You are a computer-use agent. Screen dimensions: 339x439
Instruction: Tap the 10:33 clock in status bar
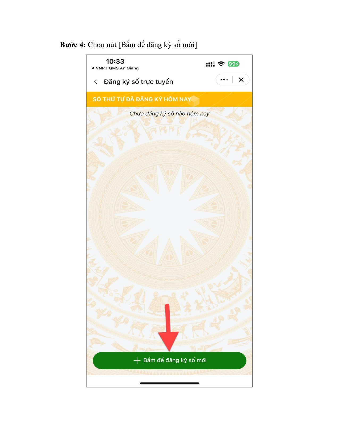(115, 61)
